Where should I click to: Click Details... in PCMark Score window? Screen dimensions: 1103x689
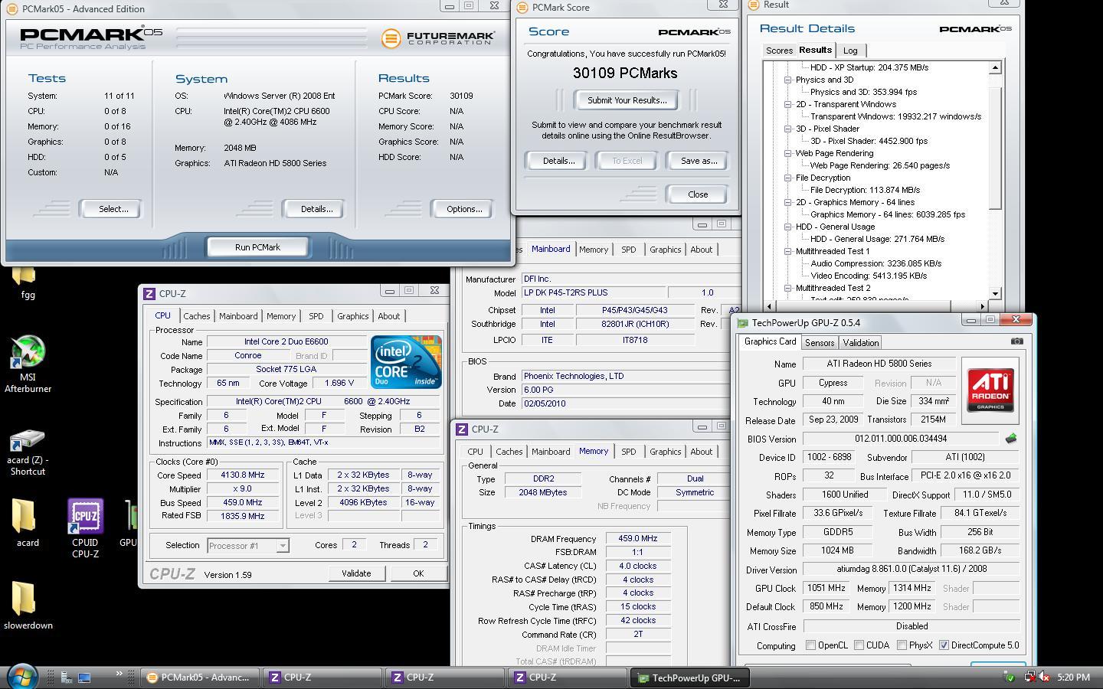pos(558,161)
